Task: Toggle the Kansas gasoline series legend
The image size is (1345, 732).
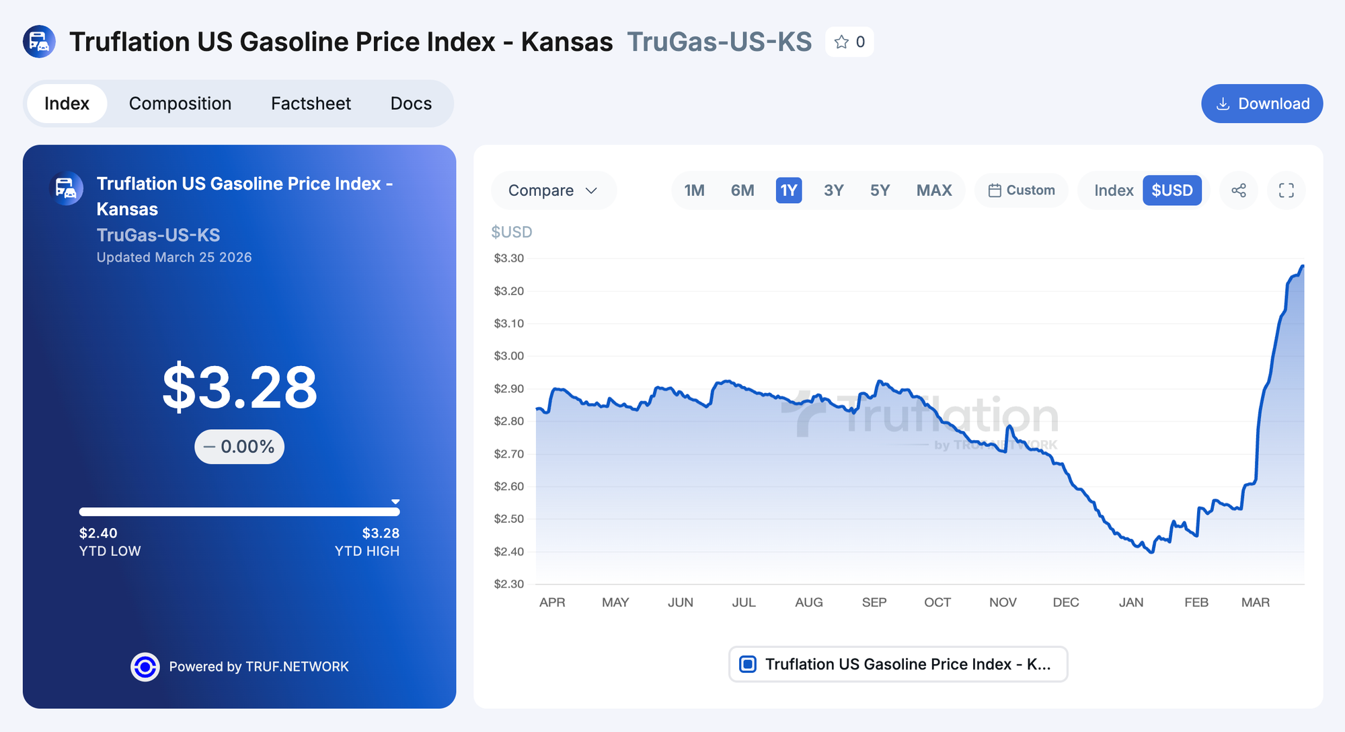Action: pyautogui.click(x=898, y=664)
